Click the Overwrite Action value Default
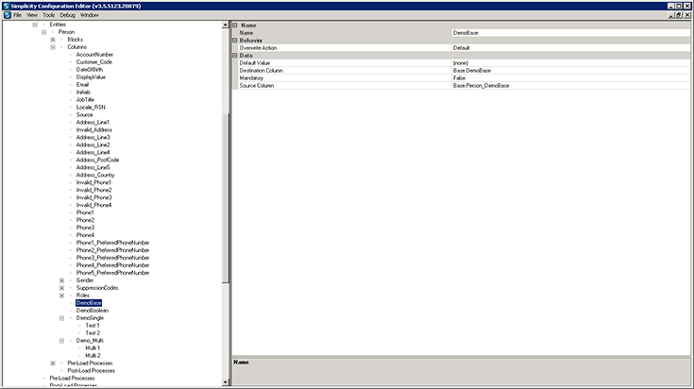The image size is (694, 389). tap(570, 48)
